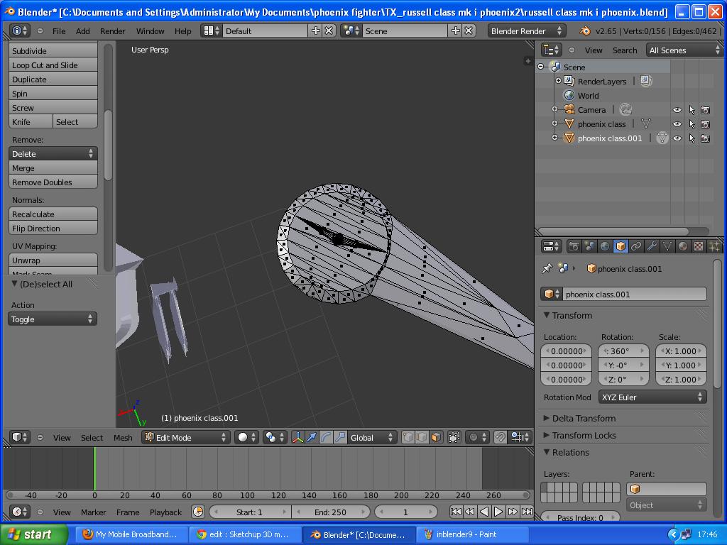Image resolution: width=727 pixels, height=545 pixels.
Task: Open the Texture properties tab (checker icon)
Action: coord(697,246)
